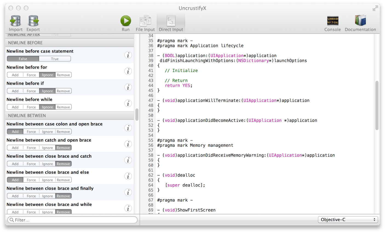Show info for Newline before if
385x233 pixels.
pyautogui.click(x=128, y=87)
